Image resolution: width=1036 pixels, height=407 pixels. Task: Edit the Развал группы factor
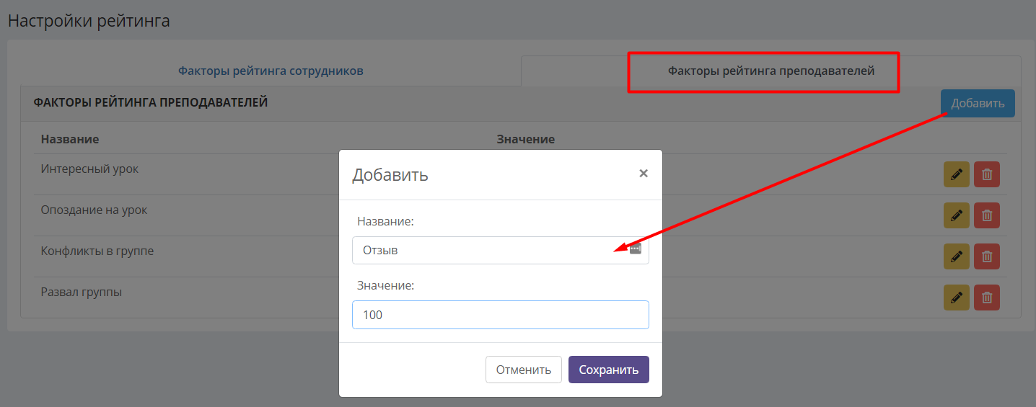tap(957, 298)
